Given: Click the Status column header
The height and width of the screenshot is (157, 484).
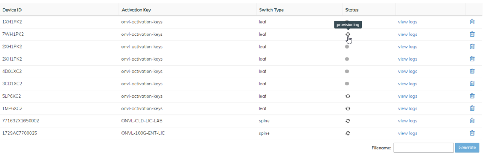Looking at the screenshot, I should click(352, 10).
